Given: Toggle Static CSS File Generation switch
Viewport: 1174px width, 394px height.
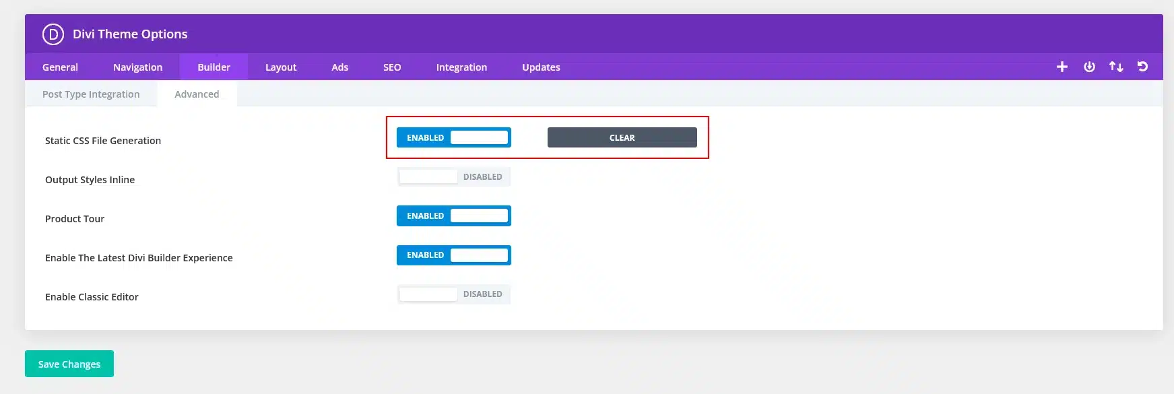Looking at the screenshot, I should click(x=454, y=137).
